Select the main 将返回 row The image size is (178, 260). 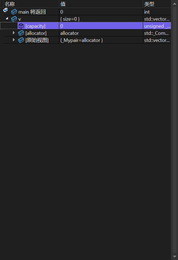[87, 12]
